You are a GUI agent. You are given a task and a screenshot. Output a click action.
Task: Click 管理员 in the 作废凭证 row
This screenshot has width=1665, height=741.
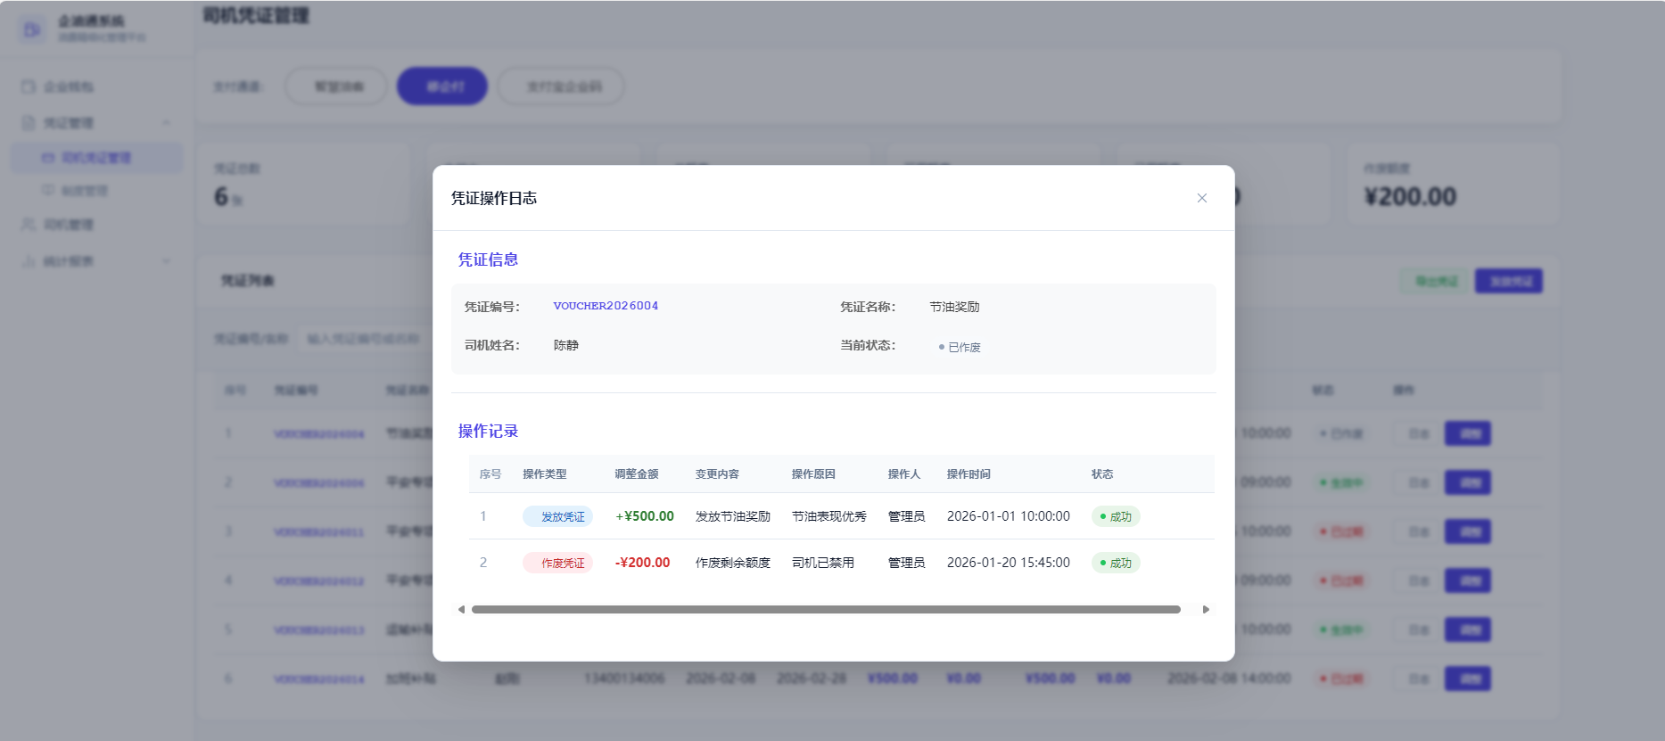coord(906,563)
